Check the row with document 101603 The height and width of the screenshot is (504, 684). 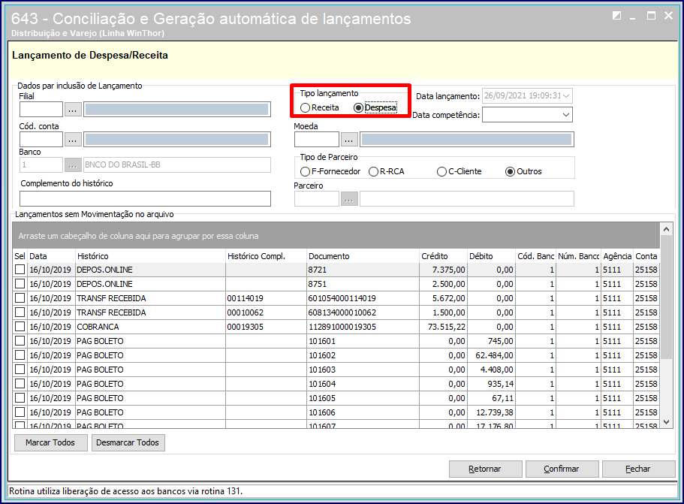(x=20, y=369)
